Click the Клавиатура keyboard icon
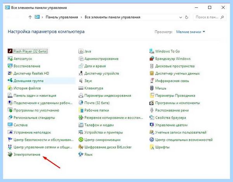 tap(81, 88)
